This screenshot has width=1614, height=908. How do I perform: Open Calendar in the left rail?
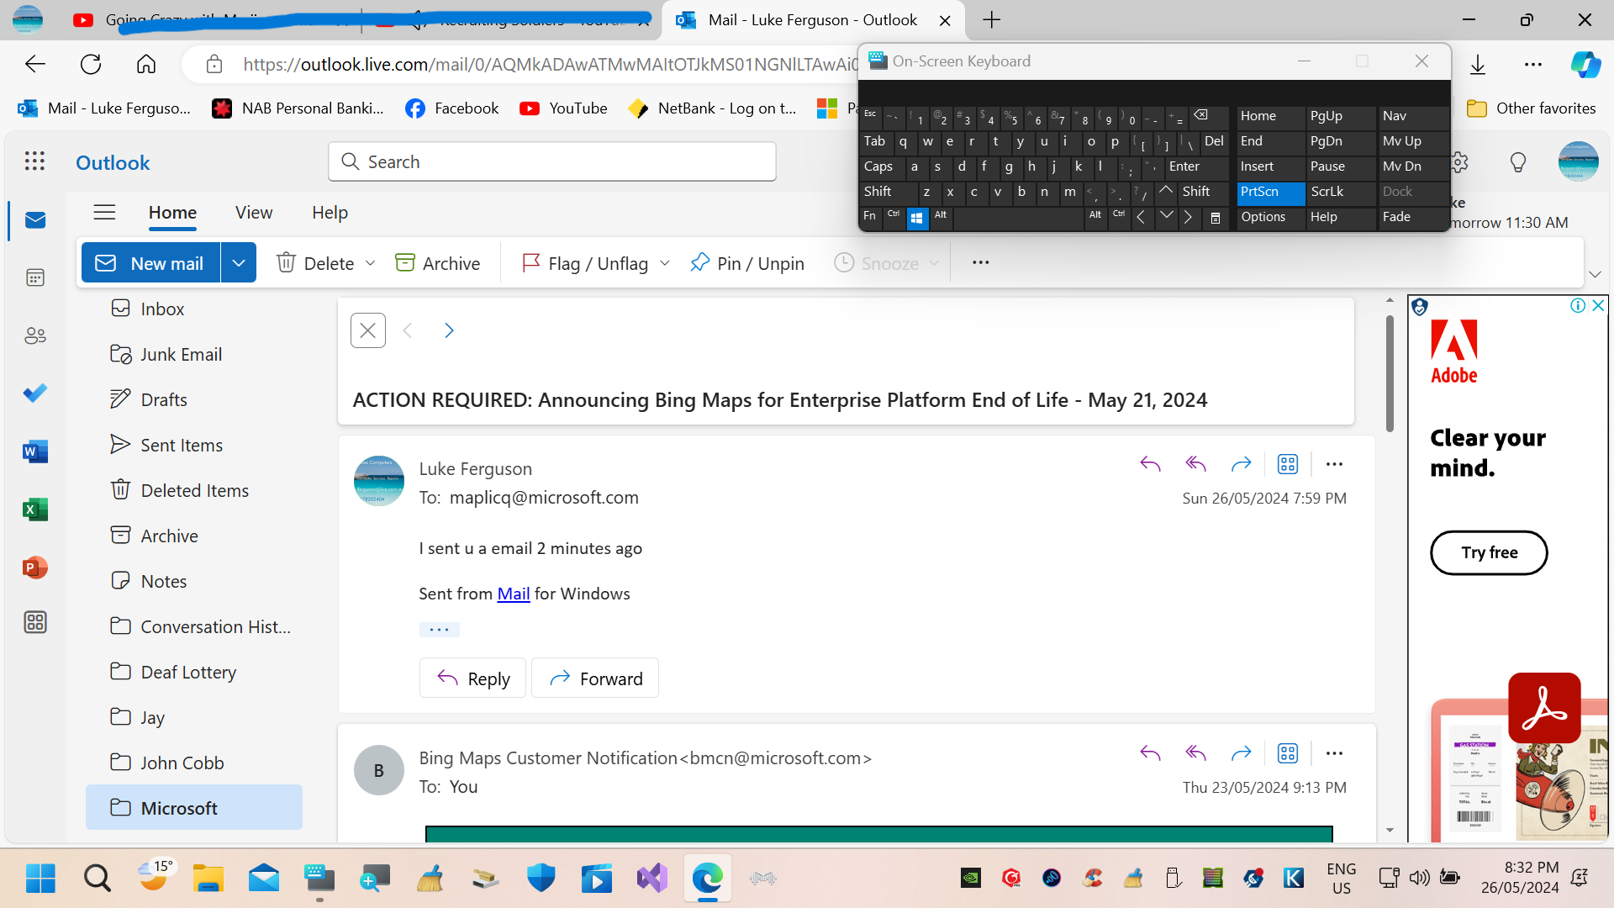(35, 277)
